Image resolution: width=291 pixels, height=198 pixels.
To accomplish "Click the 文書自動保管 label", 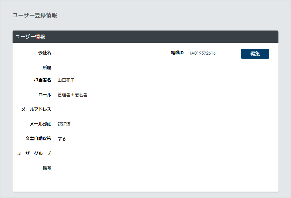I will point(38,139).
